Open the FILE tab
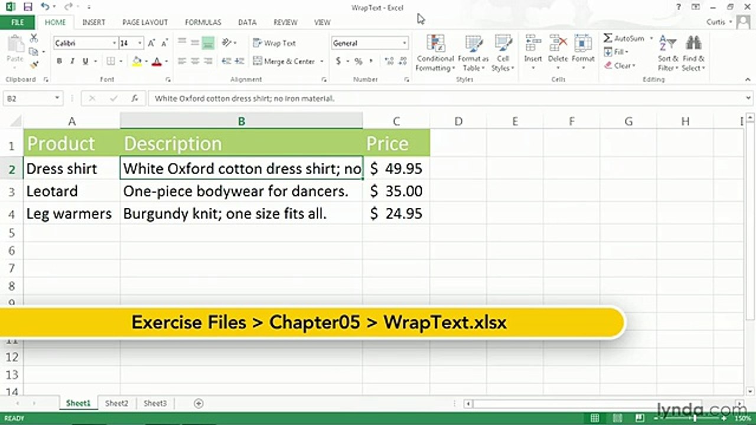The height and width of the screenshot is (425, 756). [x=17, y=22]
